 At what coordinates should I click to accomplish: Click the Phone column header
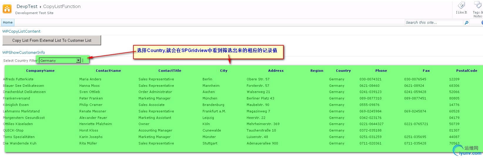381,71
